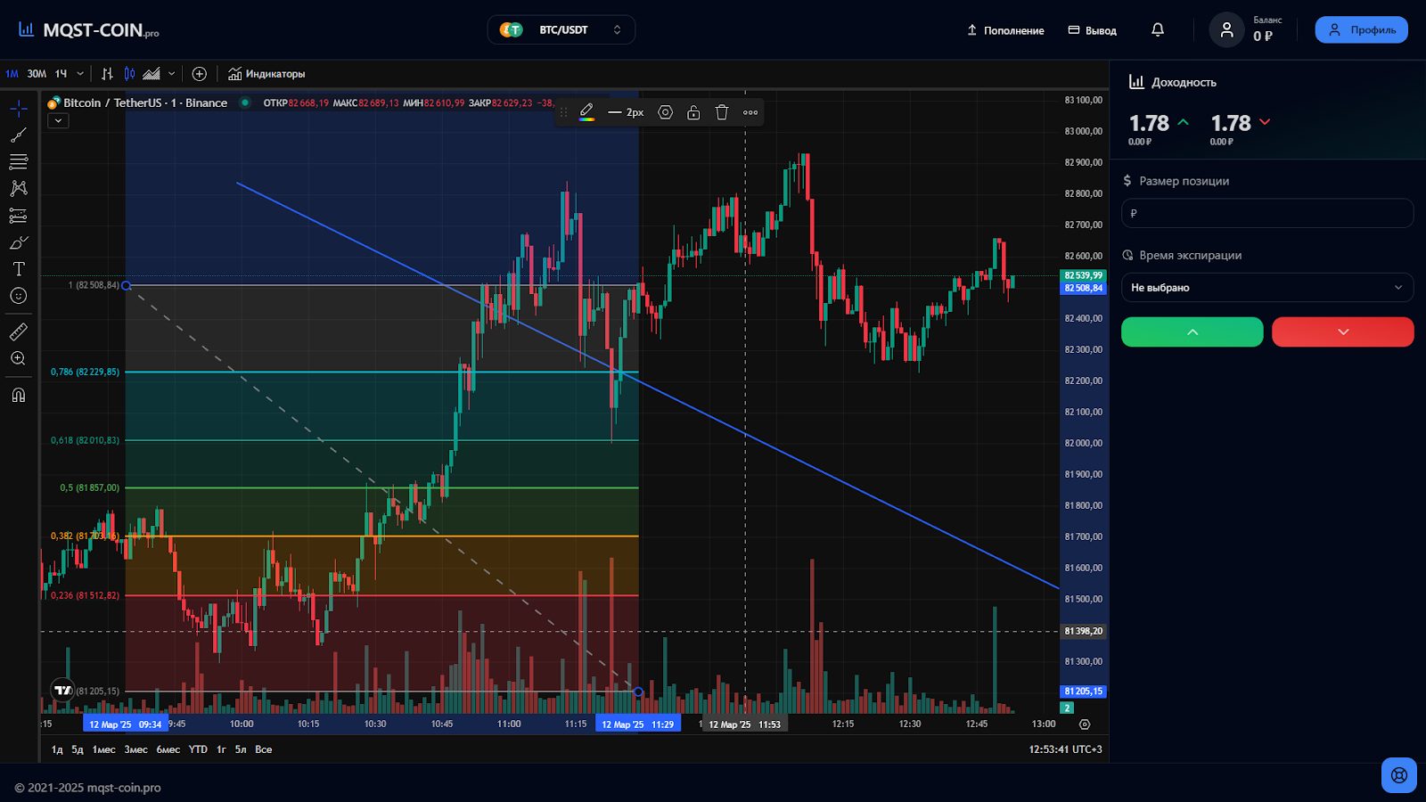Click the 0,786 (82 229,85) Fibonacci level label
The height and width of the screenshot is (802, 1426).
coord(85,372)
